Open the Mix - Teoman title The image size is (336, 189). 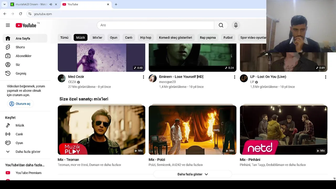(68, 160)
